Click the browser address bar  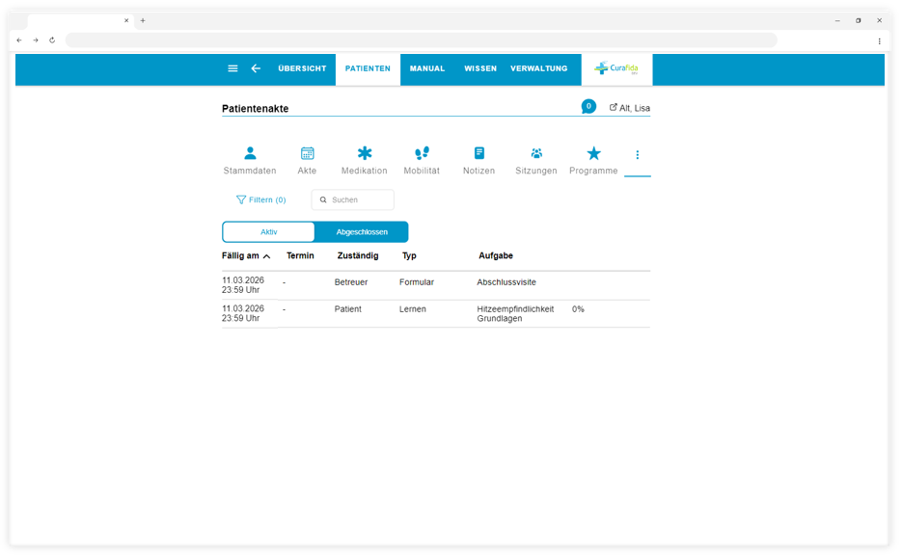(421, 40)
